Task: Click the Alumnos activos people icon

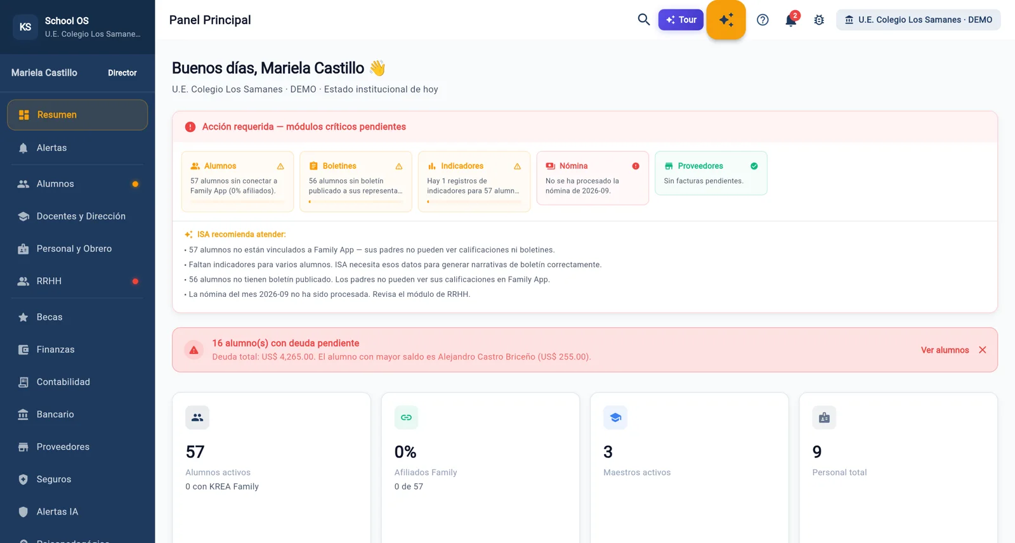Action: (197, 417)
